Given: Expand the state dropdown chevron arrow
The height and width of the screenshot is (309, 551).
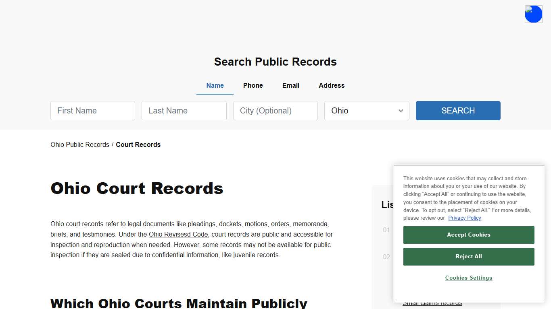Looking at the screenshot, I should (401, 111).
